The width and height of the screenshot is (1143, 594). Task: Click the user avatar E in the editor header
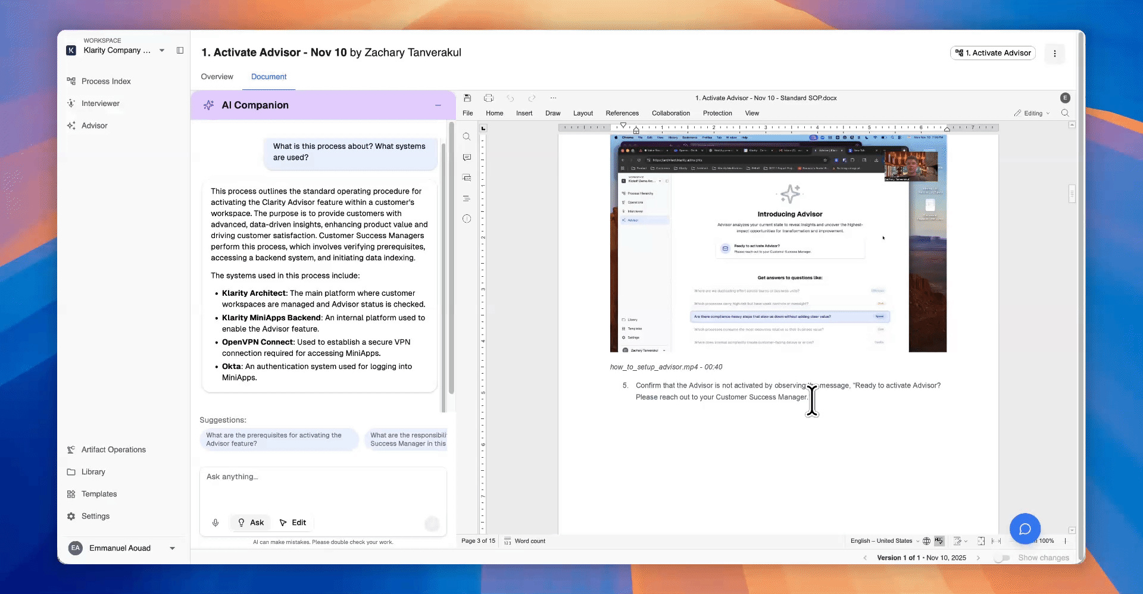click(x=1065, y=98)
